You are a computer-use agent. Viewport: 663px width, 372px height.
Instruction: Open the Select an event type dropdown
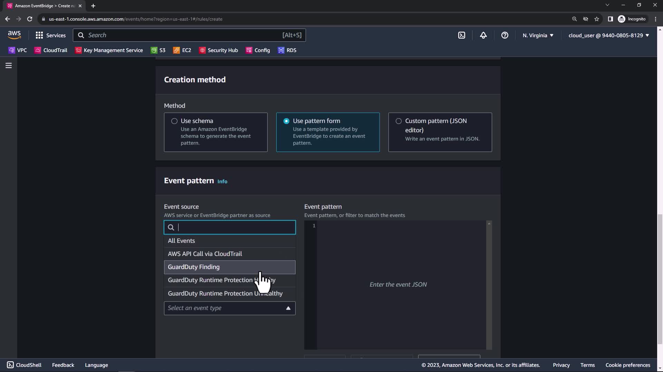230,308
